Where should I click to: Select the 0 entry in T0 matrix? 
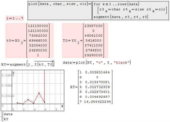(94, 30)
